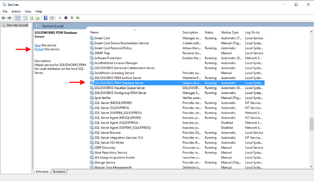Select SOLIDWORKS Electrical Collaborative Server row
Screen dimensions: 314x181
tap(177, 68)
